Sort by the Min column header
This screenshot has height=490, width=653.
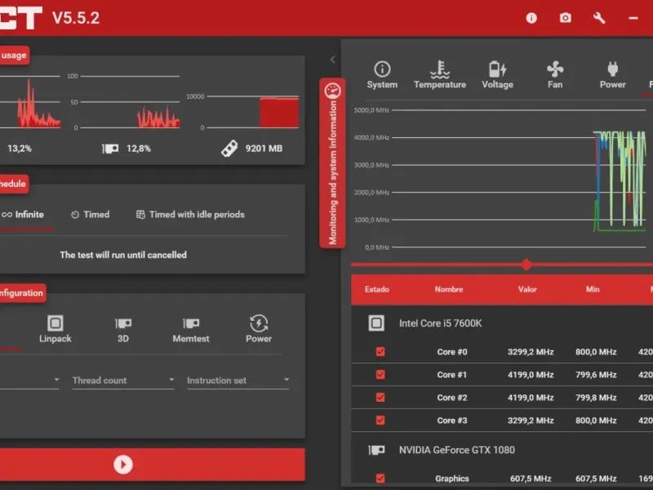[593, 289]
